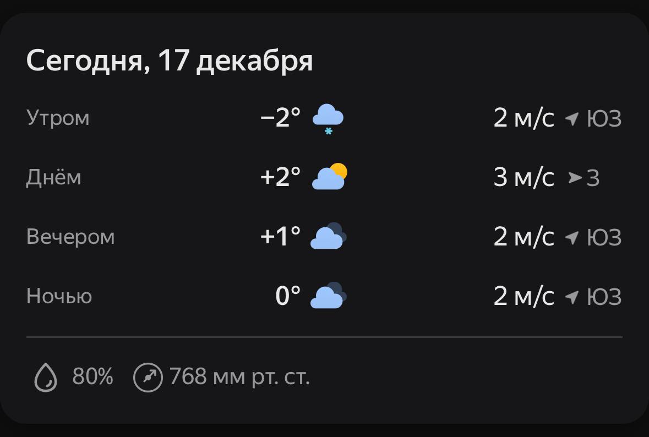Click the humidity droplet icon
Image resolution: width=649 pixels, height=437 pixels.
[x=46, y=378]
